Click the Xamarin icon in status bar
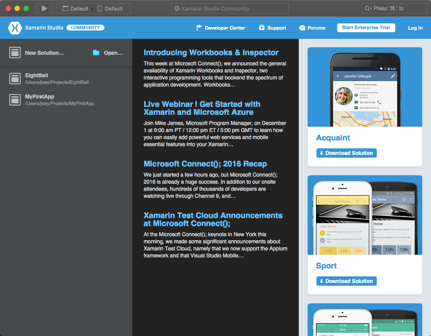The height and width of the screenshot is (336, 431). 177,8
